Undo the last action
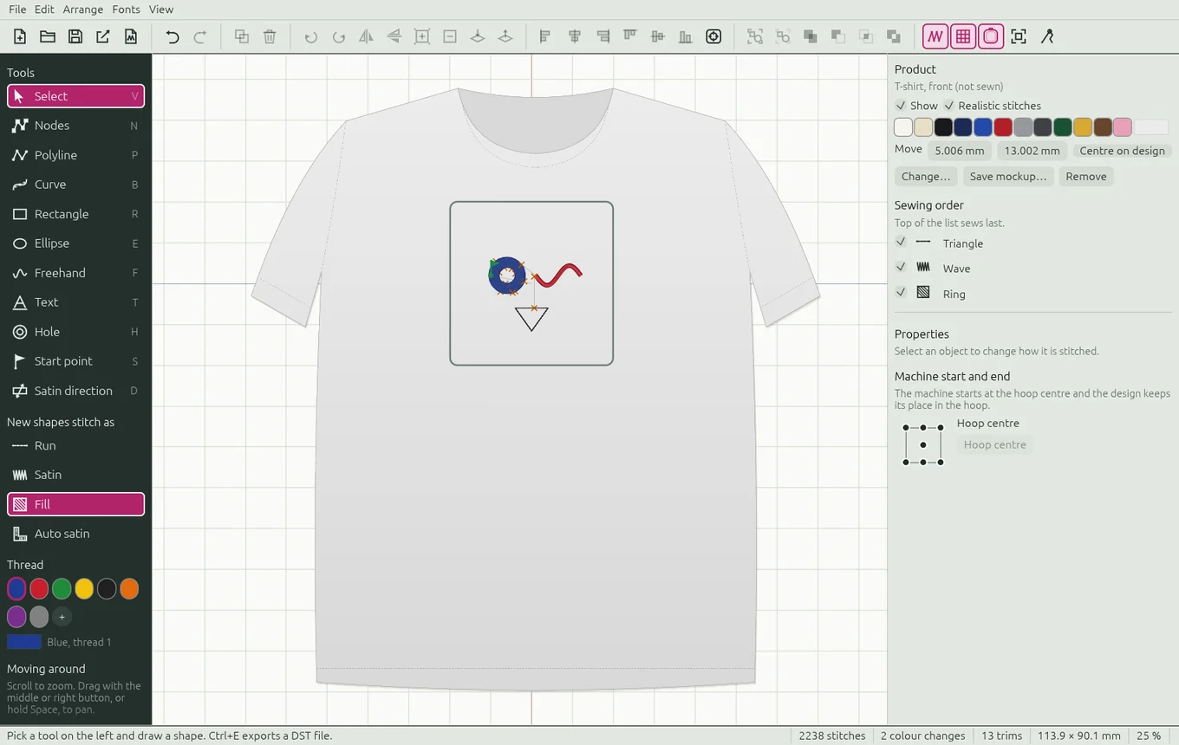The height and width of the screenshot is (745, 1179). [173, 36]
